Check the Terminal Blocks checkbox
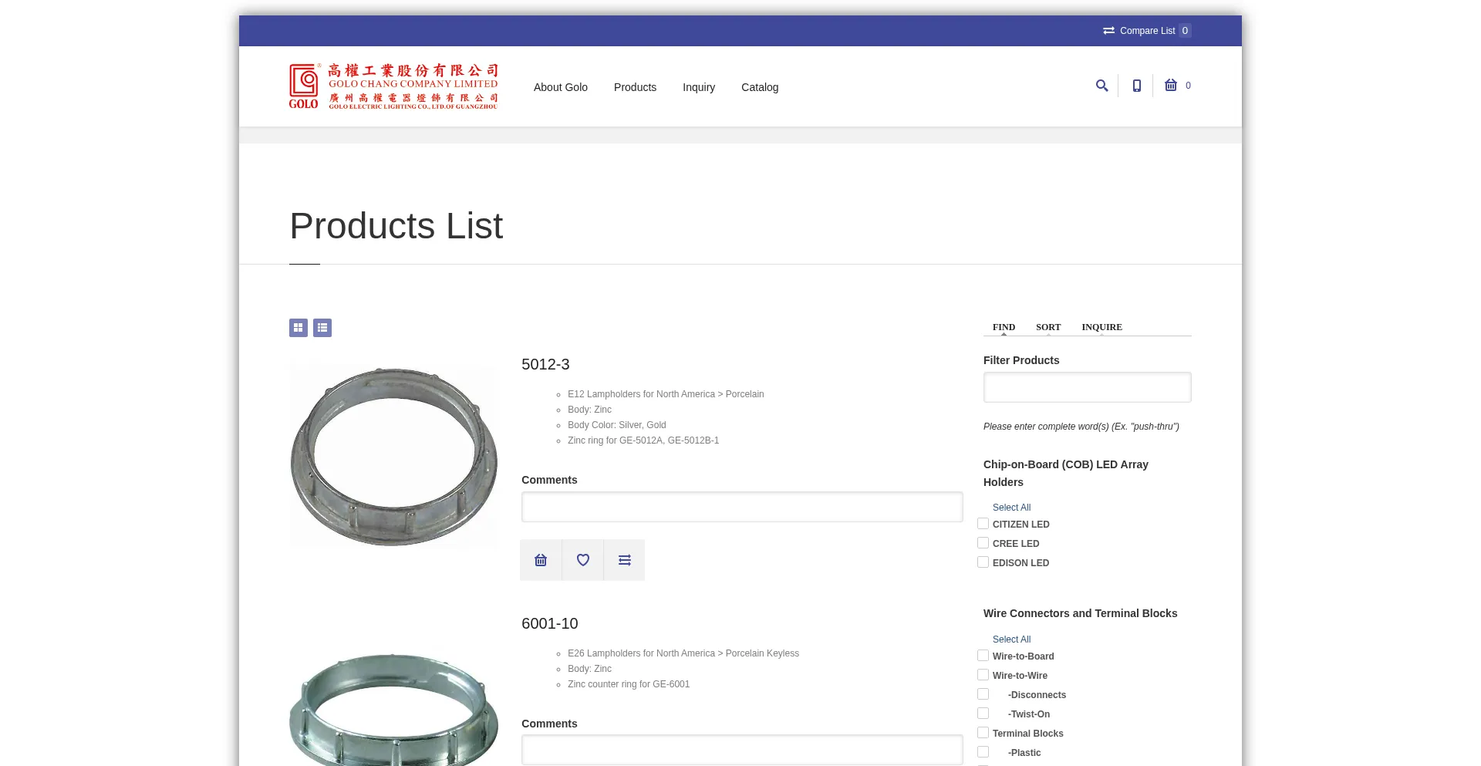The height and width of the screenshot is (766, 1481). (x=983, y=733)
